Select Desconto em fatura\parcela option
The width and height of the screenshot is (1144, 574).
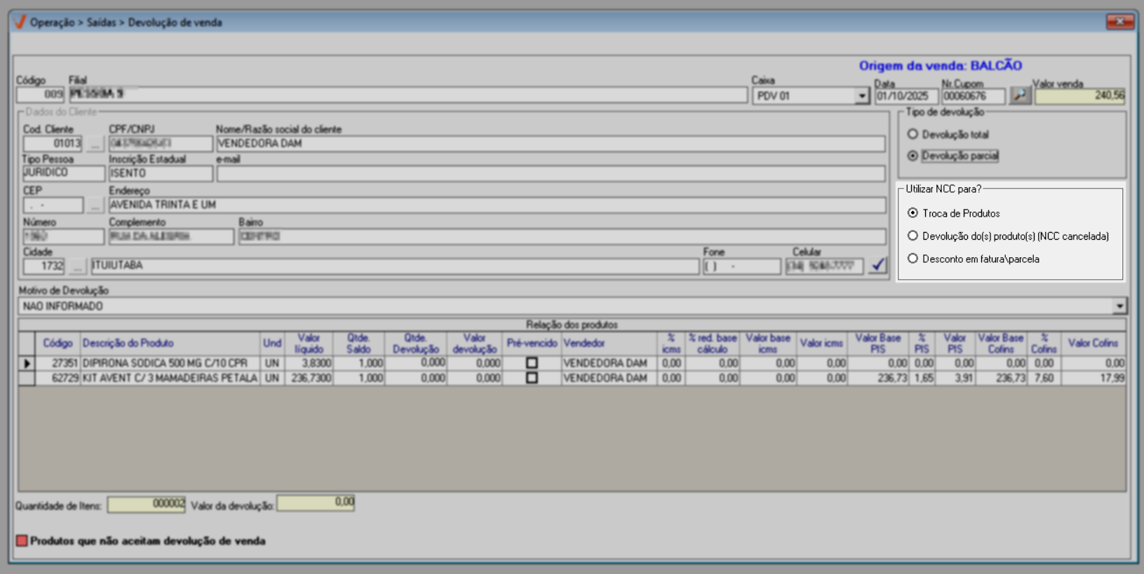[x=913, y=259]
